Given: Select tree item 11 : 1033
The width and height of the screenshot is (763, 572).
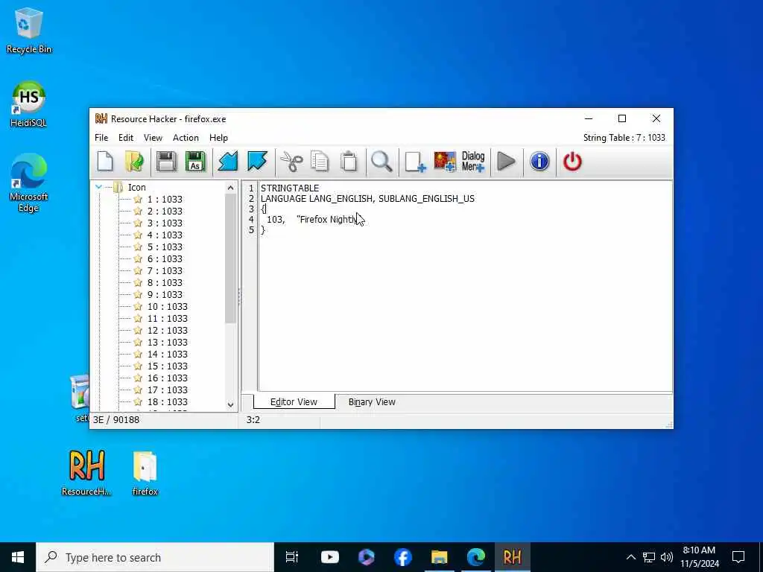Looking at the screenshot, I should tap(168, 318).
